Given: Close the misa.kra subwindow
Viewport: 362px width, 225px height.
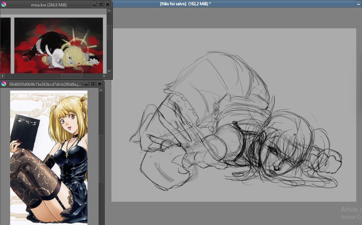Looking at the screenshot, I should click(x=108, y=5).
